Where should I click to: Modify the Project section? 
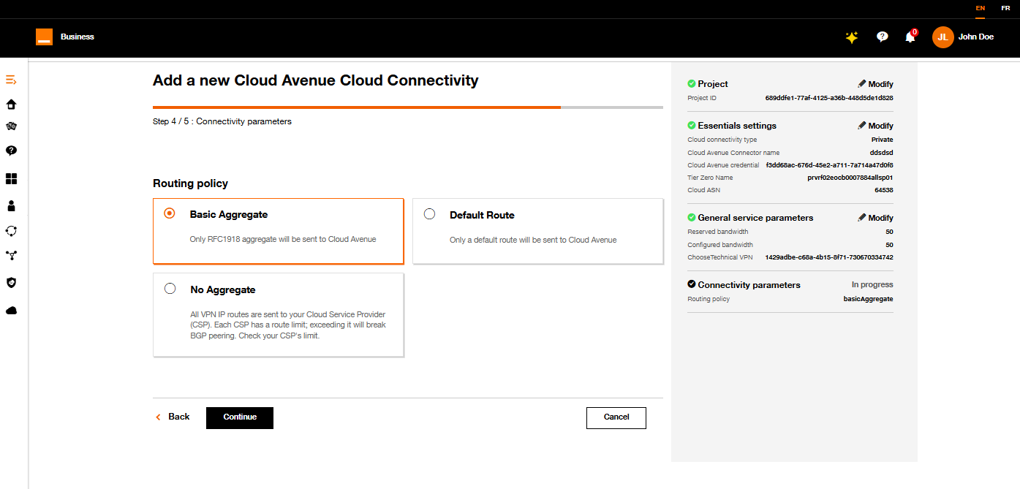[875, 84]
